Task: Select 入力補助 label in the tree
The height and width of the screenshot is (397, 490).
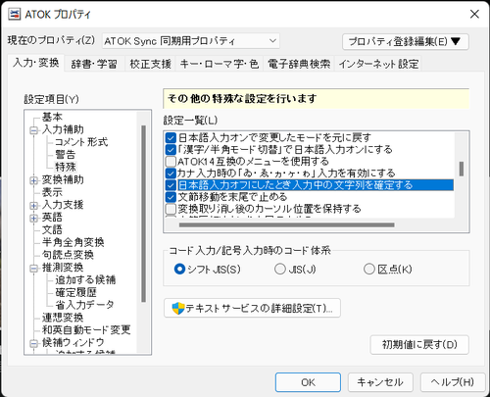Action: coord(63,129)
